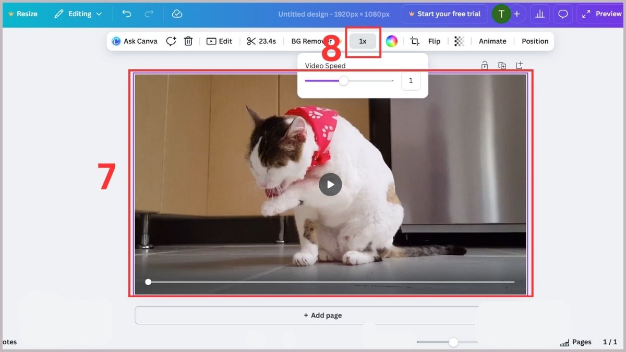Image resolution: width=626 pixels, height=352 pixels.
Task: Open the Insights analytics icon
Action: [539, 14]
